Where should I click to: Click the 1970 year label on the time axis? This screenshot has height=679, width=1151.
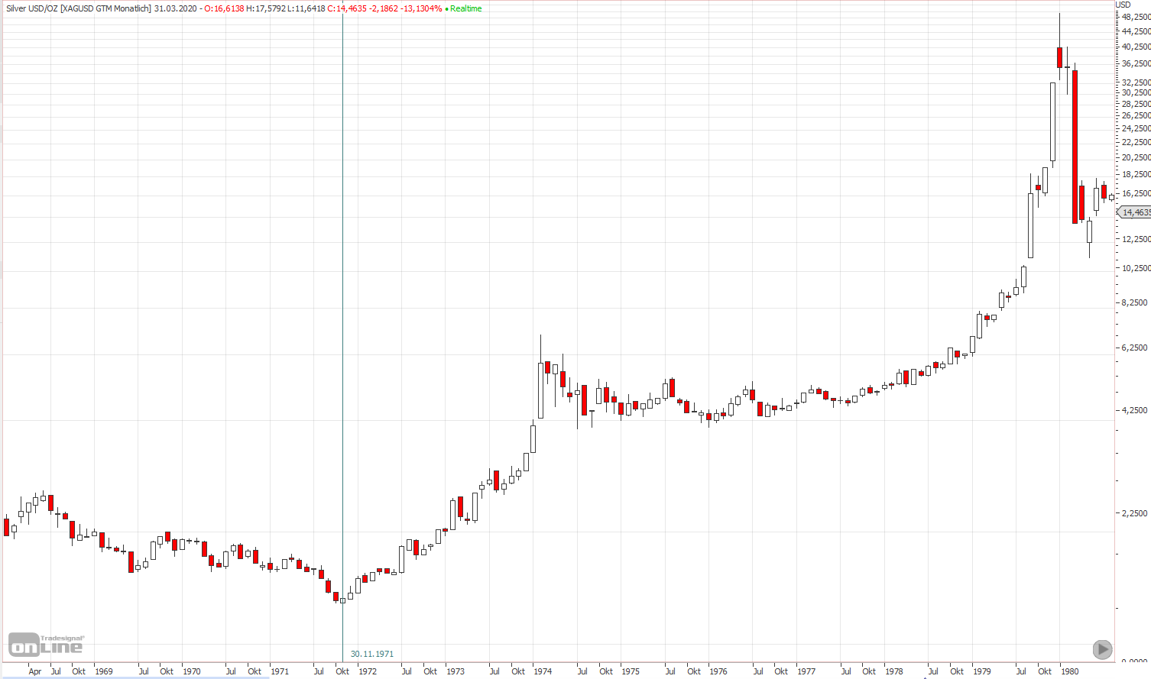coord(192,671)
